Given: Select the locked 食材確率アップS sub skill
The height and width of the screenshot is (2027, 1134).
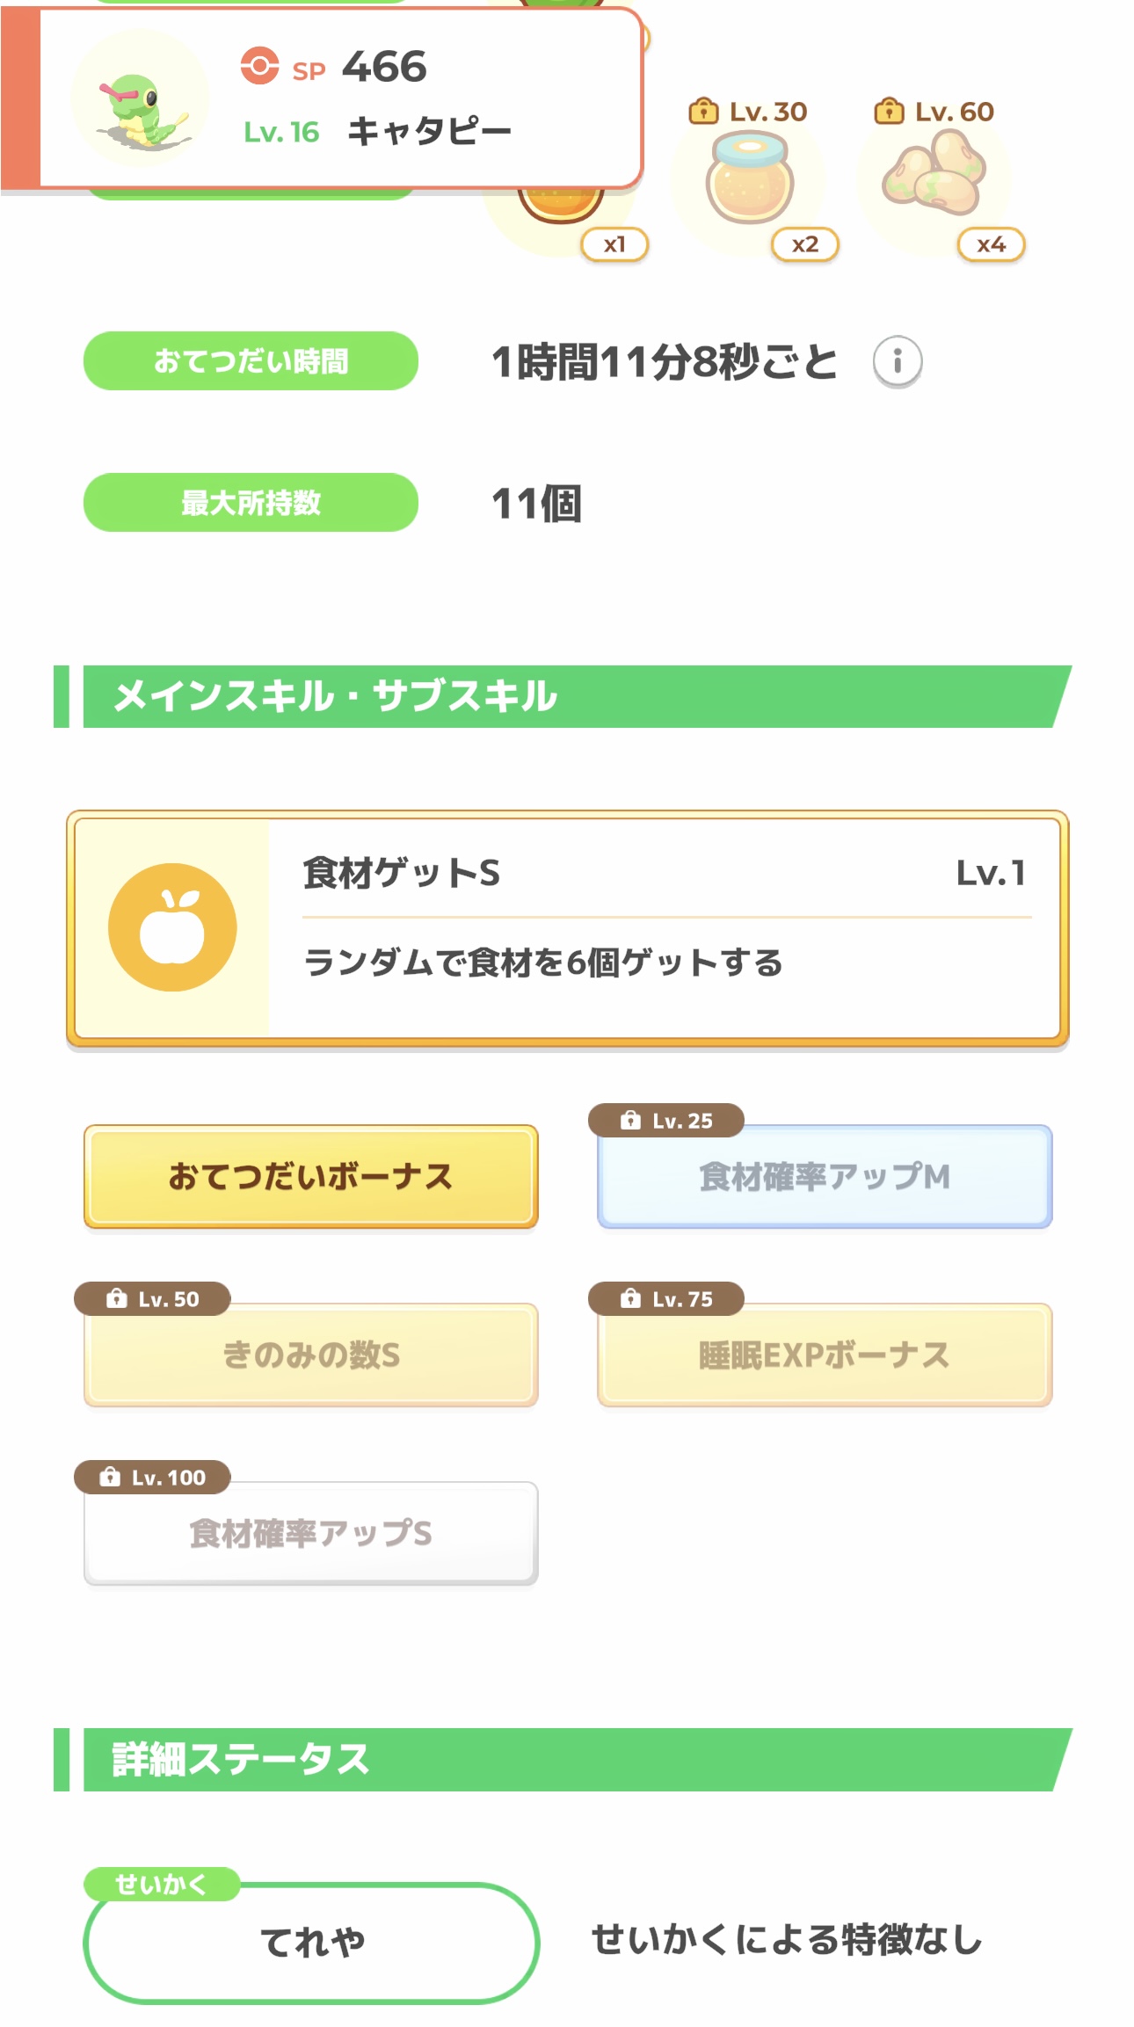Looking at the screenshot, I should point(310,1533).
